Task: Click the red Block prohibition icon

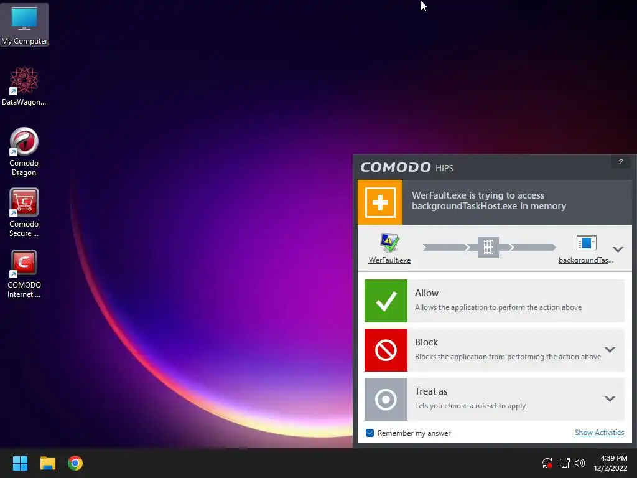Action: point(386,350)
